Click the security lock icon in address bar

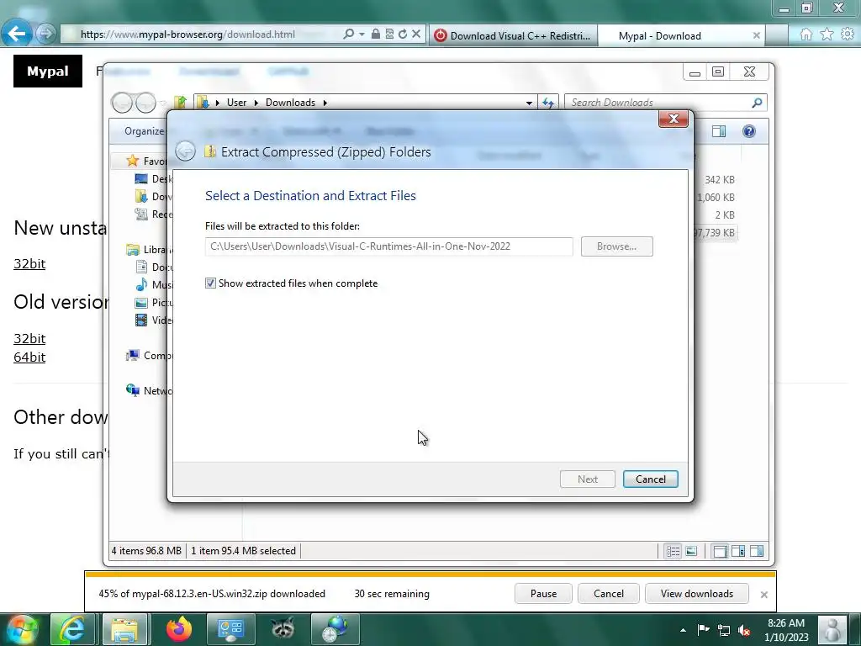(x=376, y=34)
